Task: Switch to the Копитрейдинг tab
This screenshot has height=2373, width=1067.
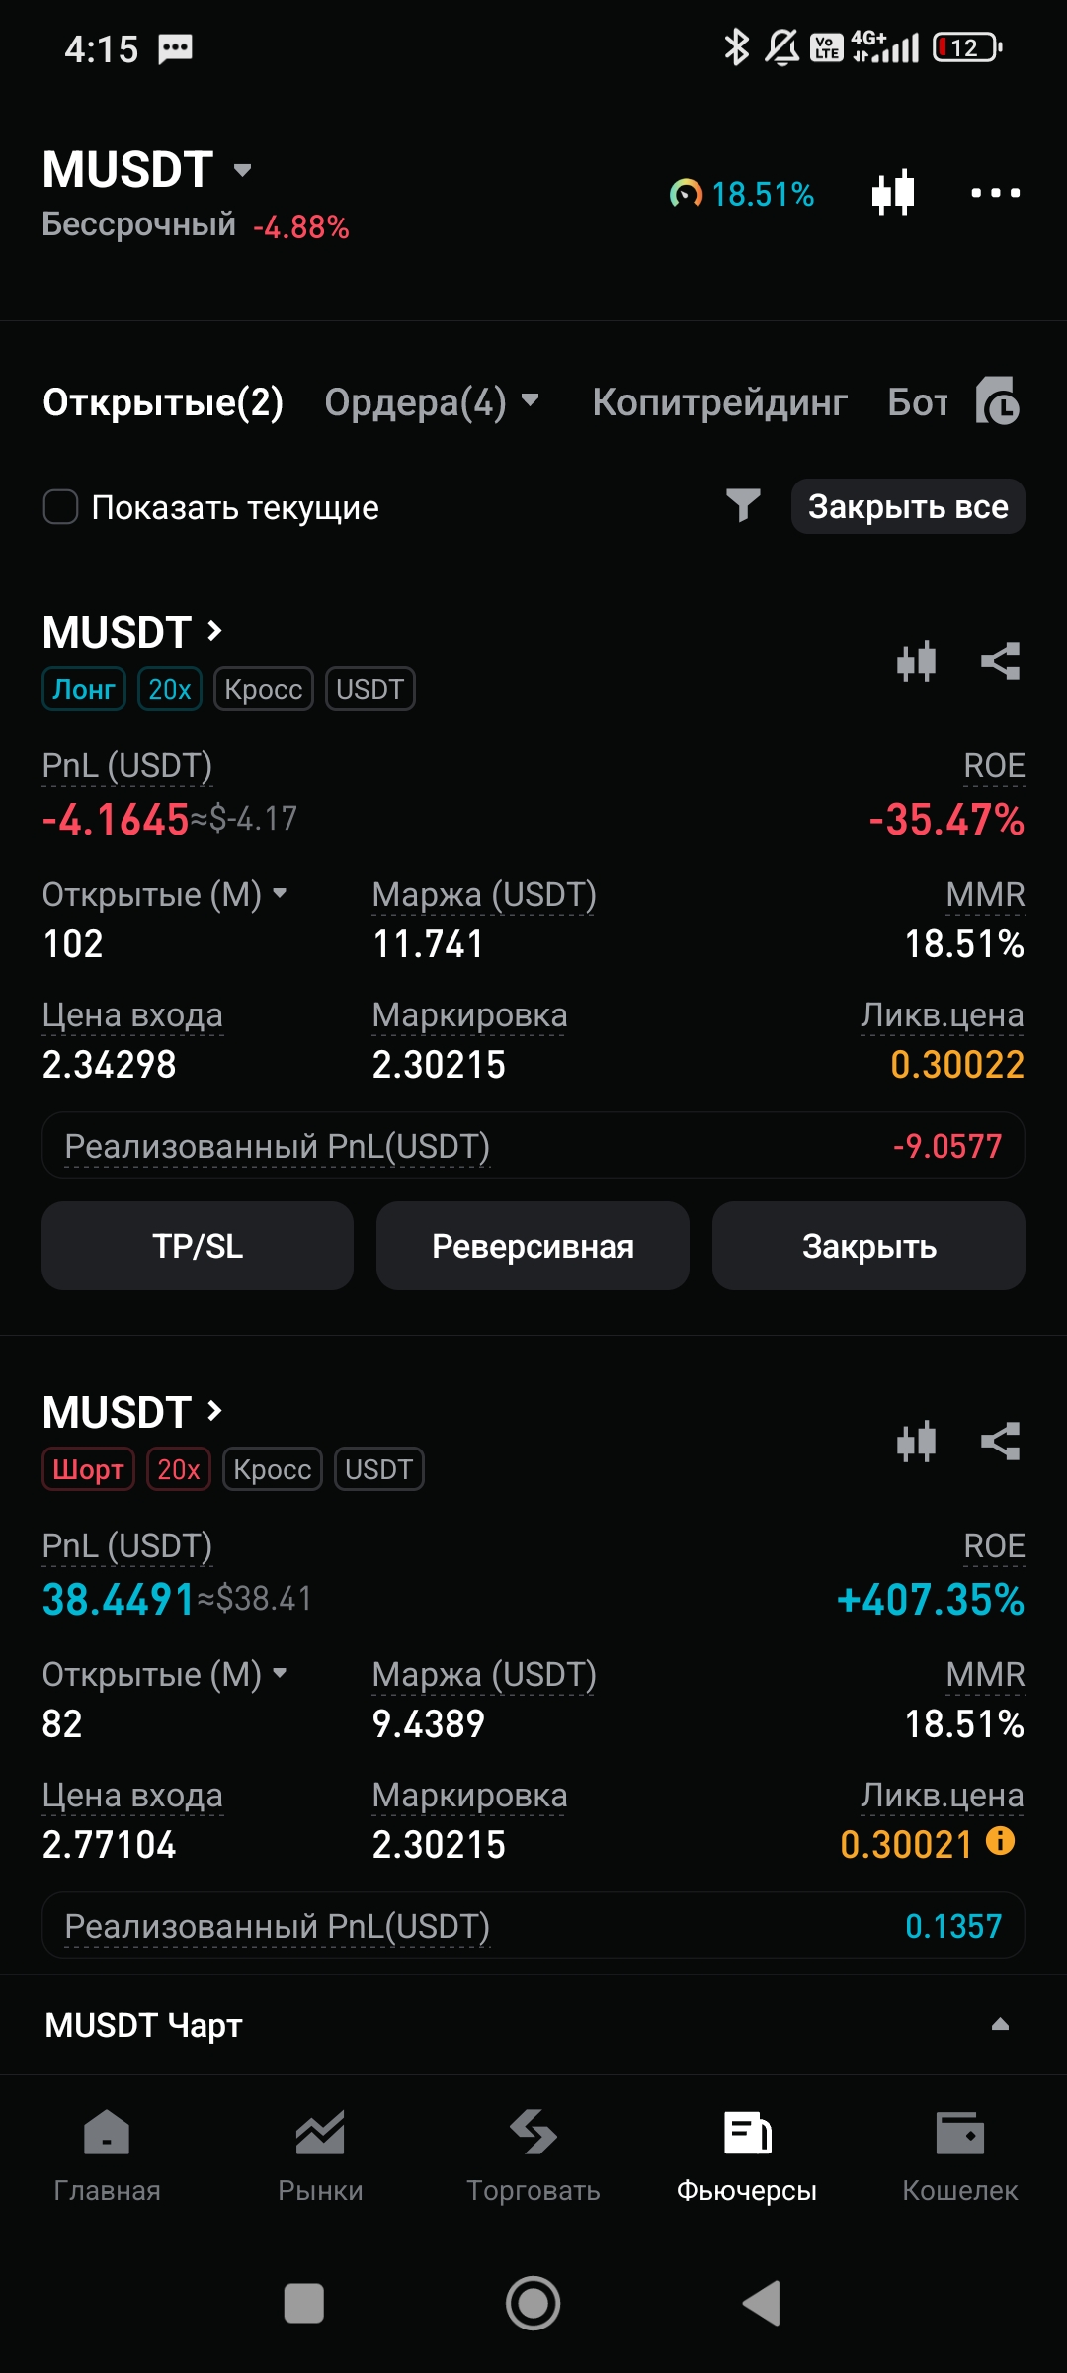Action: (719, 401)
